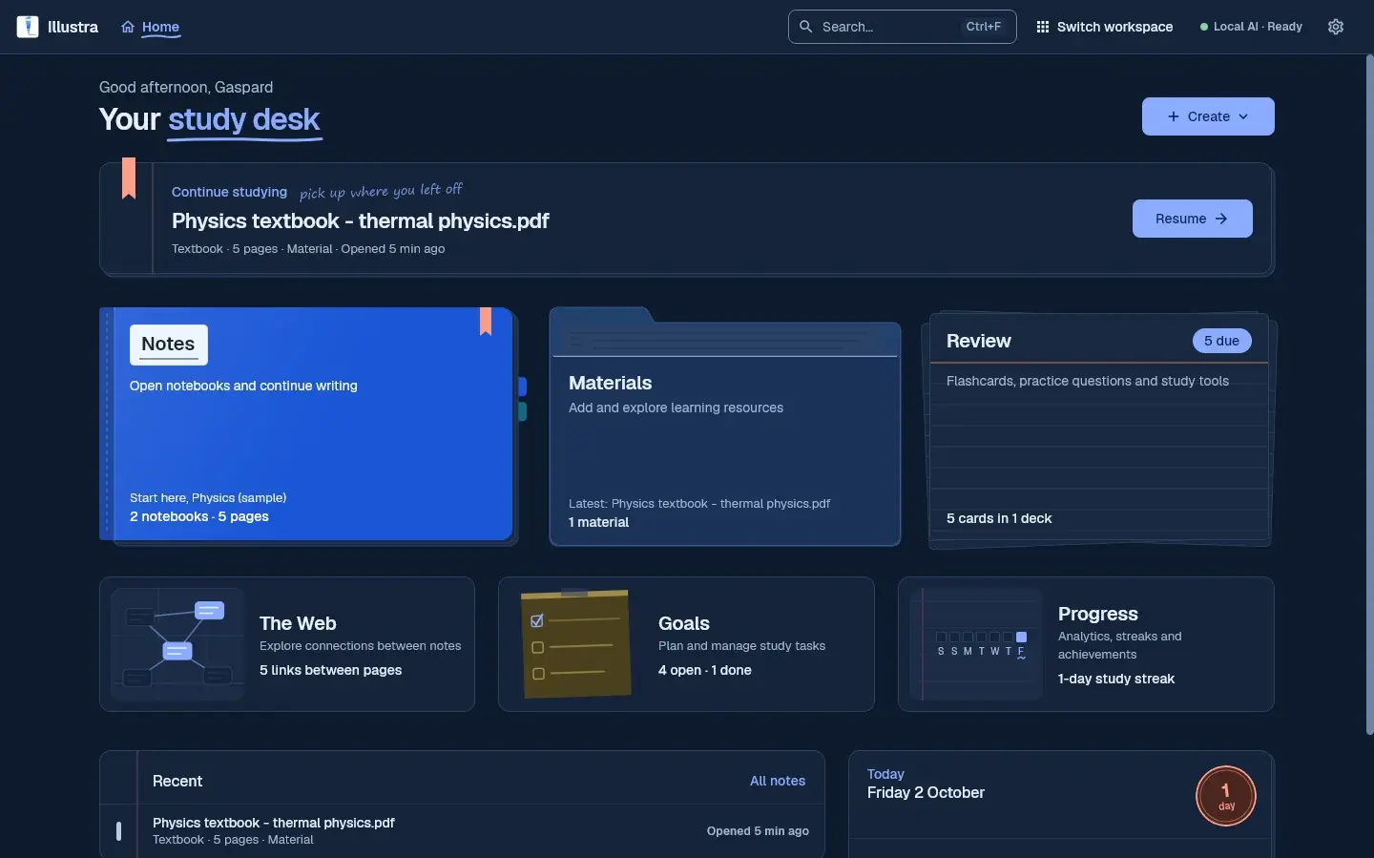Click The Web graph illustration icon
The height and width of the screenshot is (858, 1374).
click(x=177, y=644)
